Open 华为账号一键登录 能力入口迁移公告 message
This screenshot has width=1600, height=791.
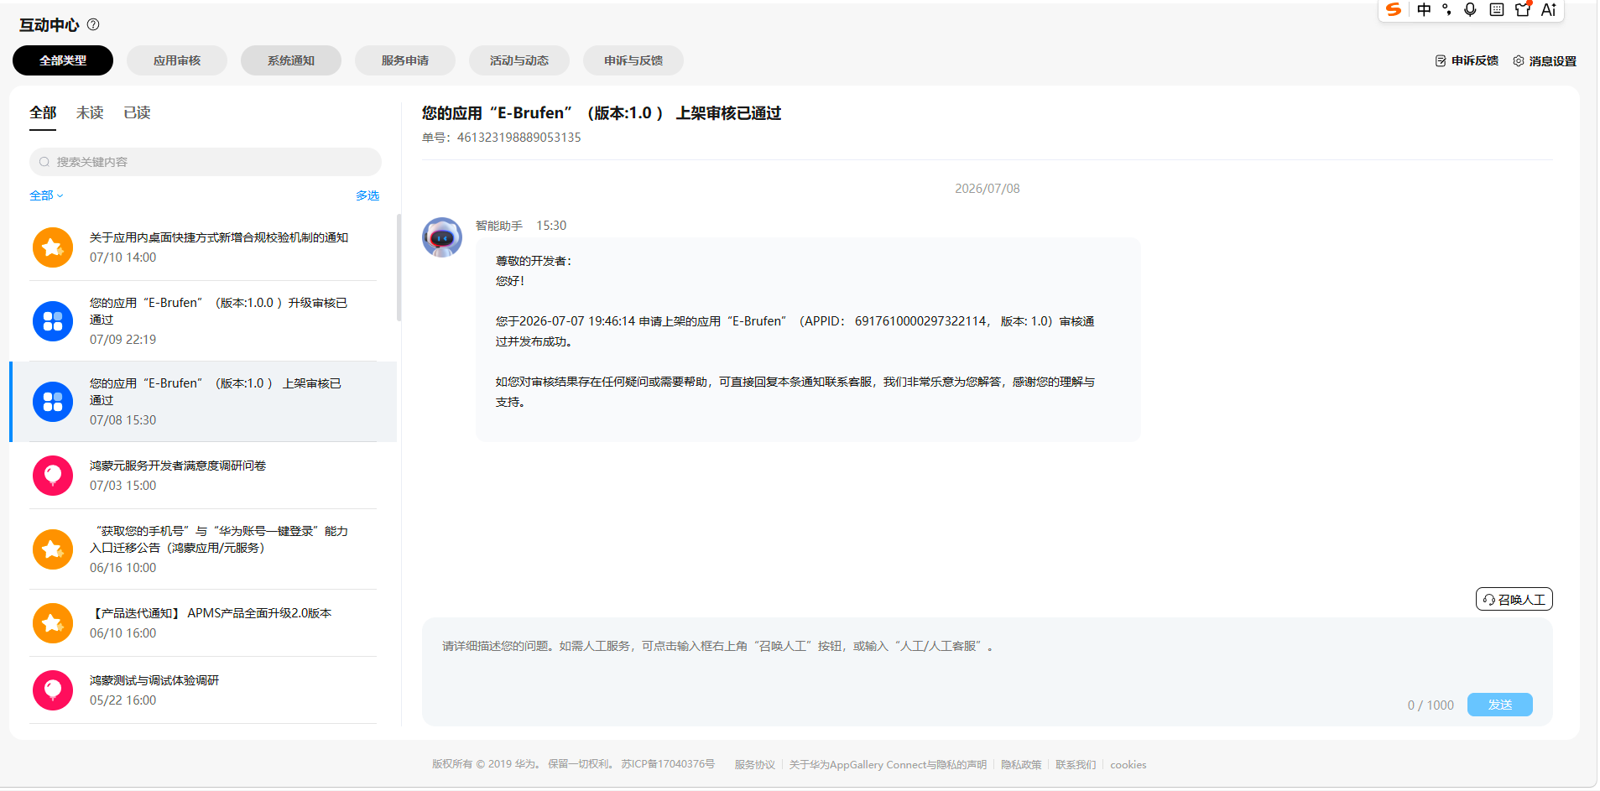(203, 549)
